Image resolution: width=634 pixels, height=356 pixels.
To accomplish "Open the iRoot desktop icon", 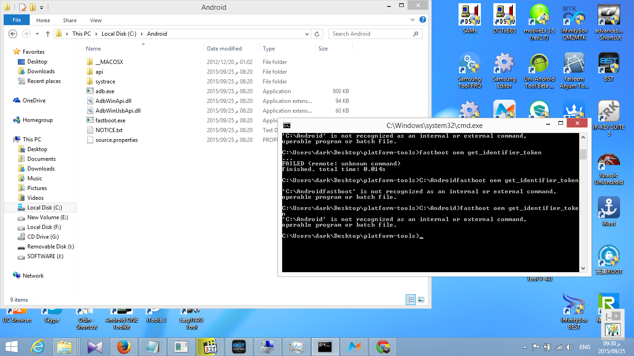I will tap(609, 211).
